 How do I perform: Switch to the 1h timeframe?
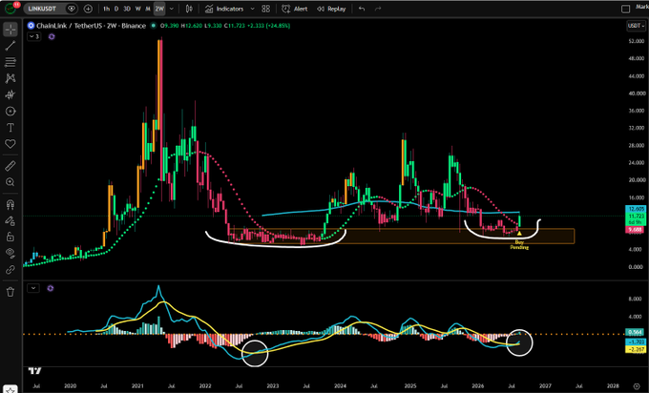(106, 9)
